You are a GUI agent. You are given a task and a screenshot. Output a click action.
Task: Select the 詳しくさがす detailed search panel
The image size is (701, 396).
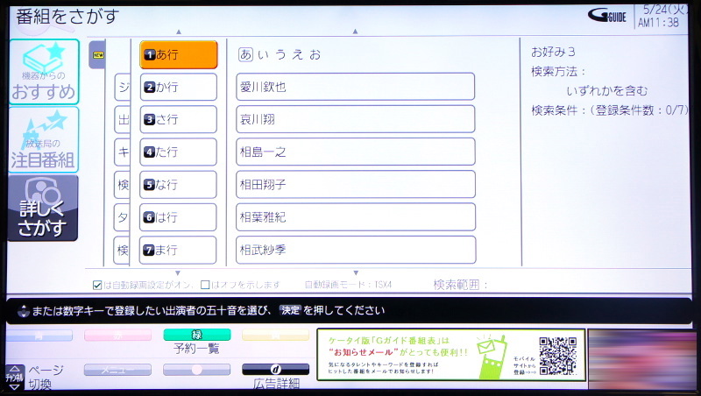[x=43, y=208]
